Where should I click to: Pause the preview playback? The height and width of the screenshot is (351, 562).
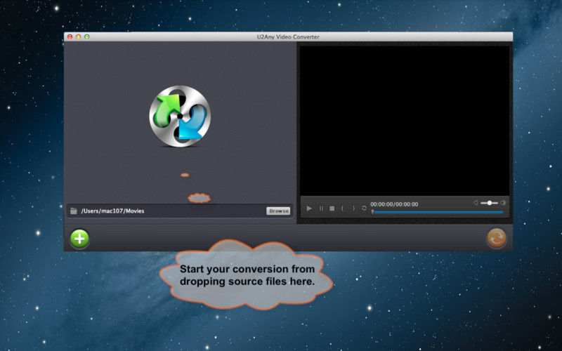point(321,208)
